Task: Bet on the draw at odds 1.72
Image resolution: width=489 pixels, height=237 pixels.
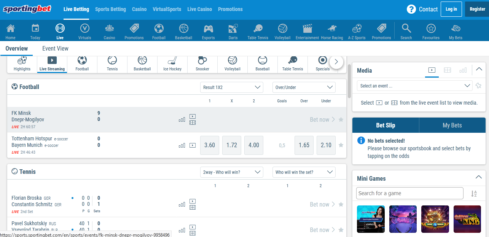Action: (x=232, y=145)
